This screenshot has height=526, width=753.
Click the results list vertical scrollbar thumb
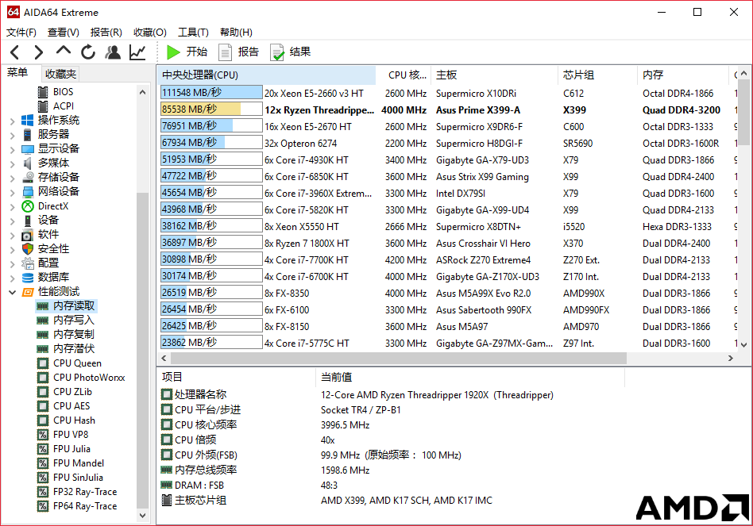coord(743,112)
